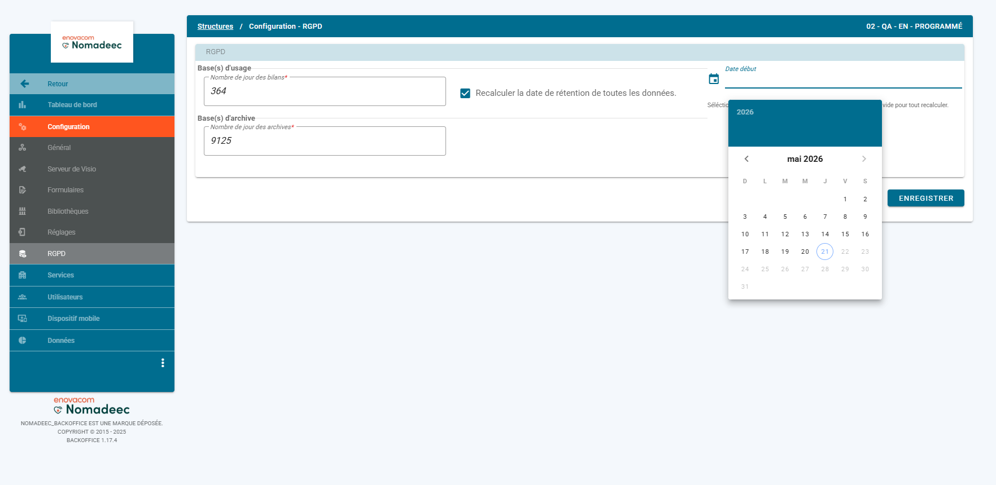Open year selection by clicking 2026
The image size is (996, 485).
[x=745, y=112]
